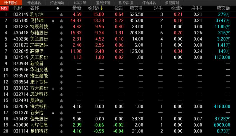
Task: Click the bell icon for 高德信
Action: (61, 52)
